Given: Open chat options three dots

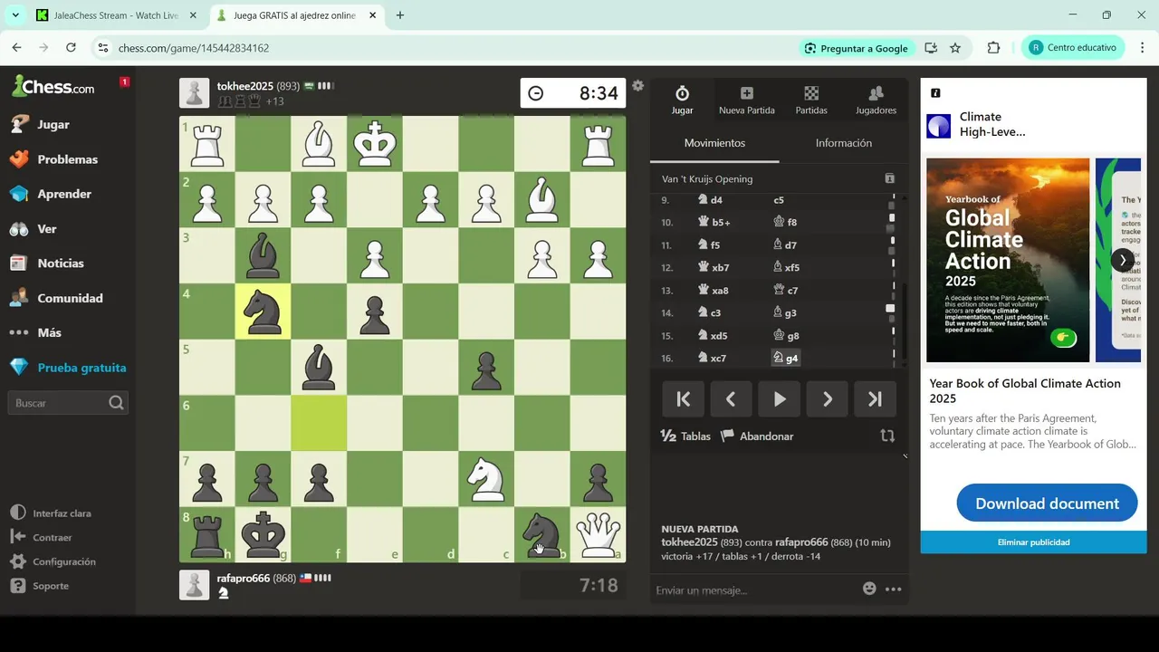Looking at the screenshot, I should pyautogui.click(x=894, y=590).
